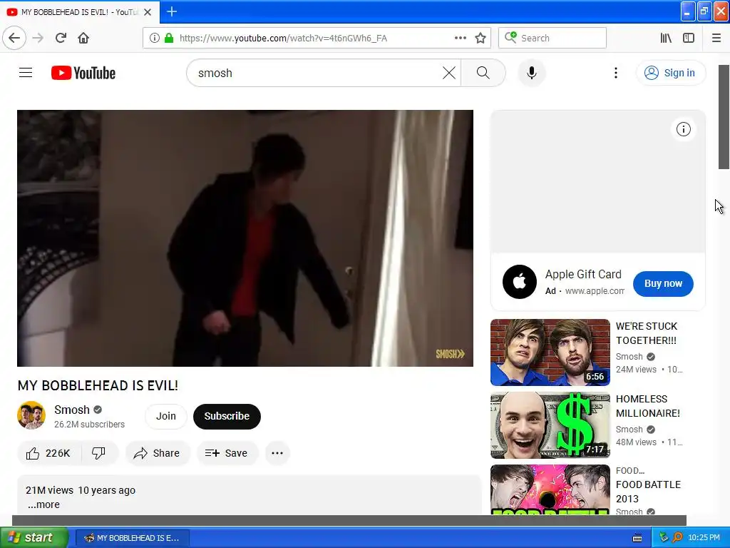This screenshot has width=730, height=548.
Task: Open FOOD BATTLE 2013 thumbnail
Action: (x=550, y=489)
